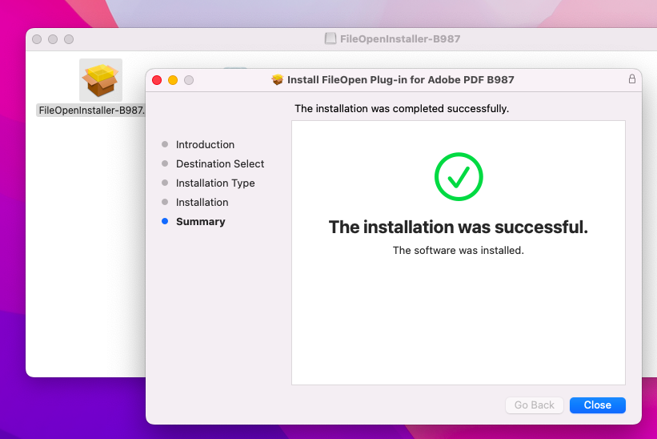
Task: Minimize the installer with yellow button
Action: 173,80
